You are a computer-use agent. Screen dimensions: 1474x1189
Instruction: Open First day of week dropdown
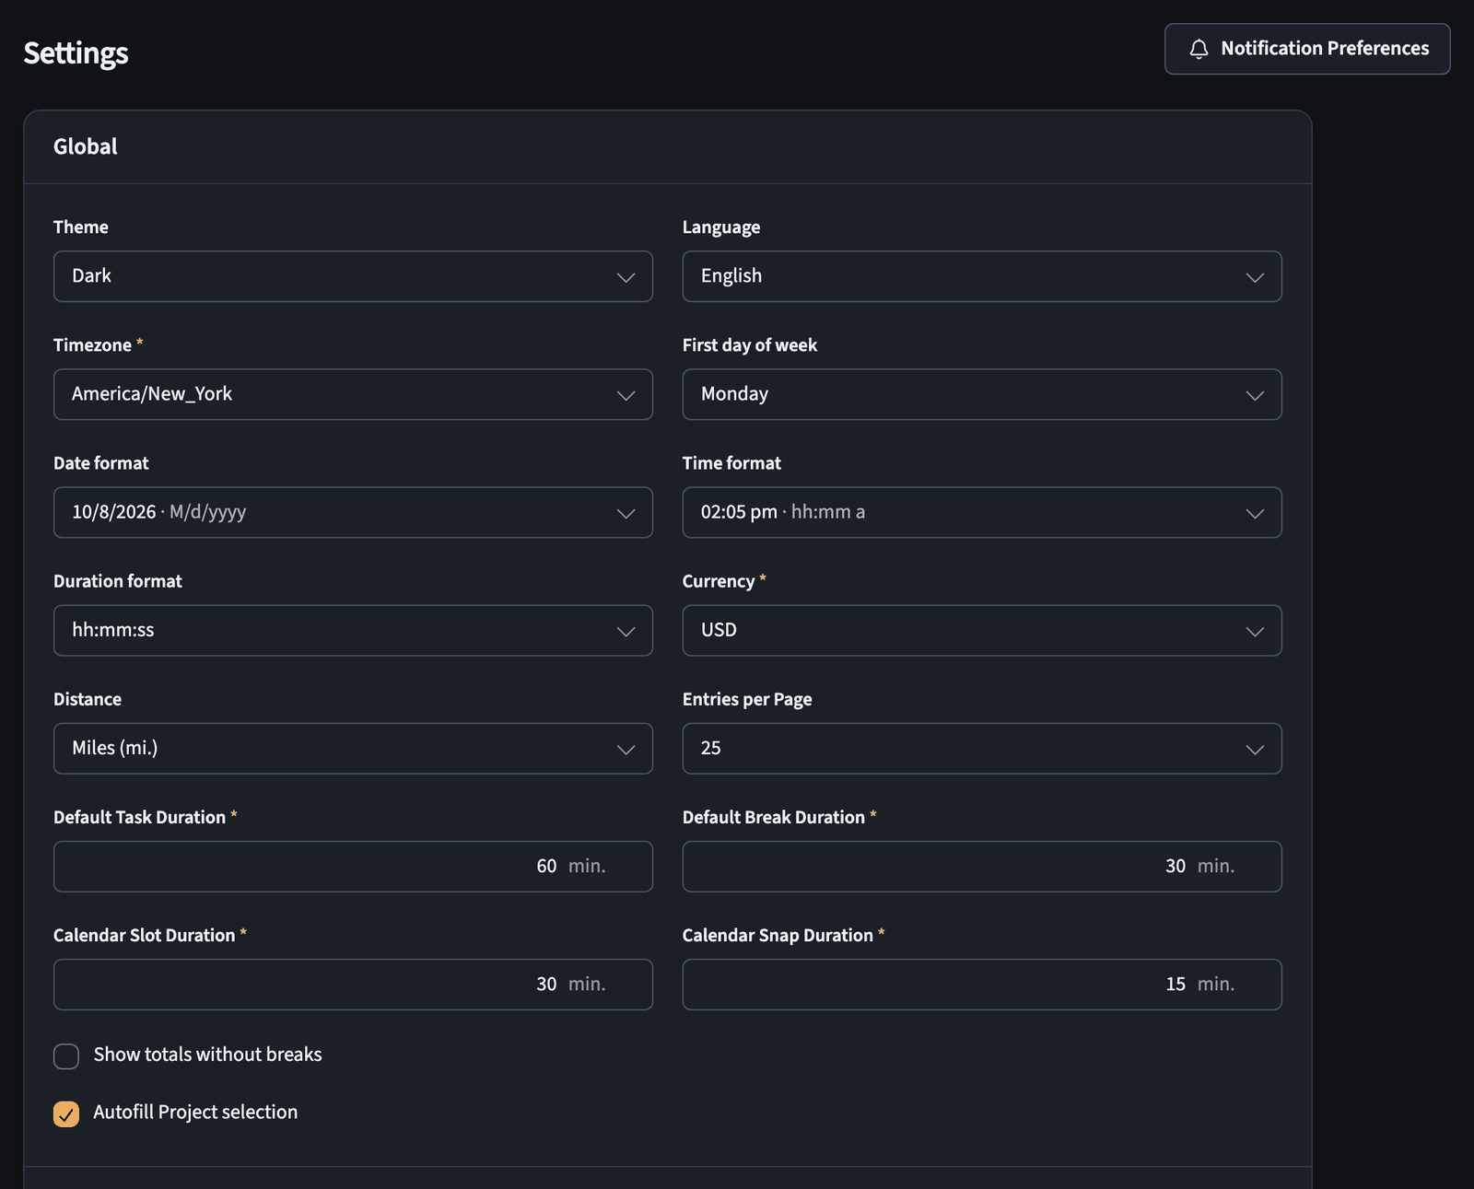tap(982, 394)
